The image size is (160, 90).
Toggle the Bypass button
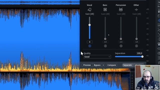point(97,65)
